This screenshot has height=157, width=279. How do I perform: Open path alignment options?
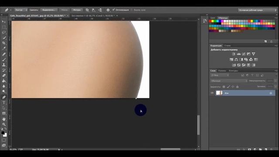(94, 10)
